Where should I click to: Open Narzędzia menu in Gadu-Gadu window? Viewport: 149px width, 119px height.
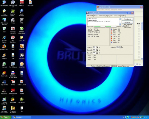[114, 10]
